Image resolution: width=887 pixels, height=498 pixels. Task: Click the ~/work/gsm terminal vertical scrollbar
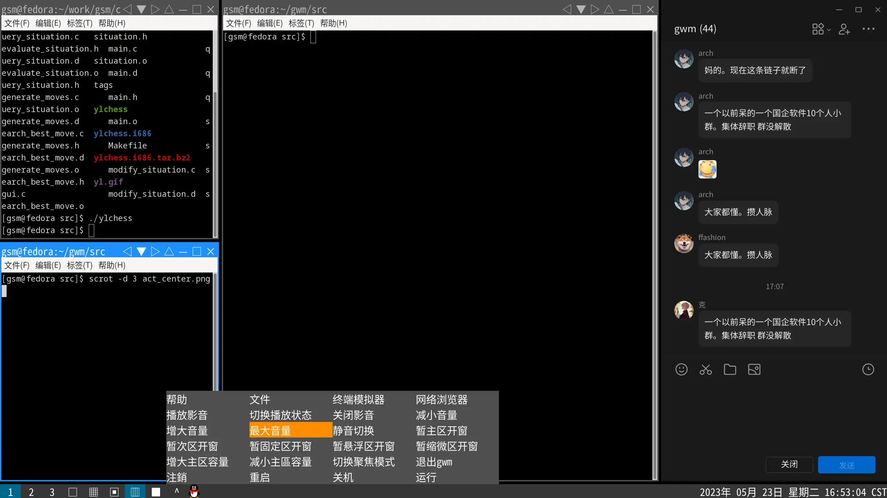coord(215,164)
